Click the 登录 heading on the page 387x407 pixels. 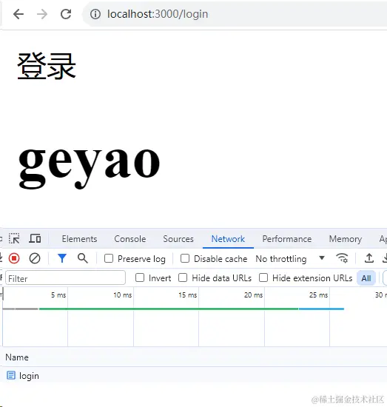(x=47, y=66)
